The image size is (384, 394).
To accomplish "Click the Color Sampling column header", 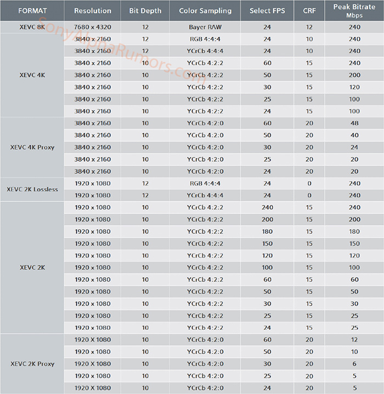I will 205,10.
